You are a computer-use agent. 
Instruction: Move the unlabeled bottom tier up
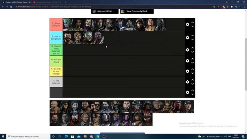point(193,90)
